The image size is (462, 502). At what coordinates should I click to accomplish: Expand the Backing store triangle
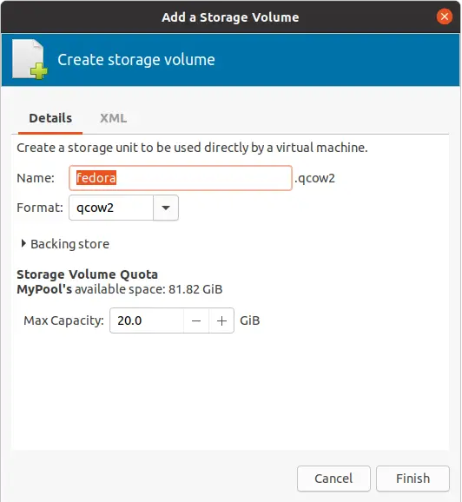tap(23, 244)
